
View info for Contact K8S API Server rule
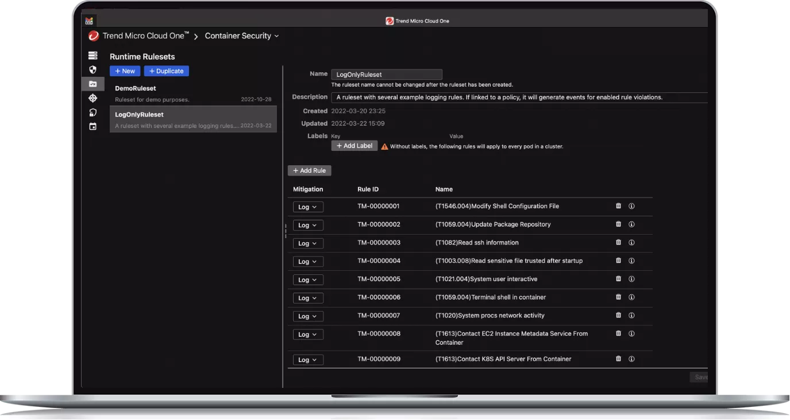coord(631,359)
